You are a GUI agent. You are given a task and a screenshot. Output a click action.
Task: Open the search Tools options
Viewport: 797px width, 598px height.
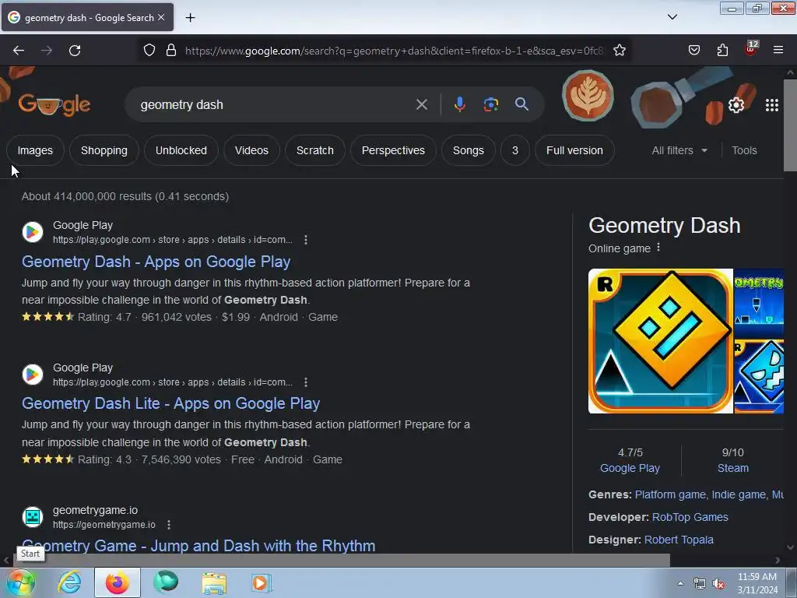point(744,150)
